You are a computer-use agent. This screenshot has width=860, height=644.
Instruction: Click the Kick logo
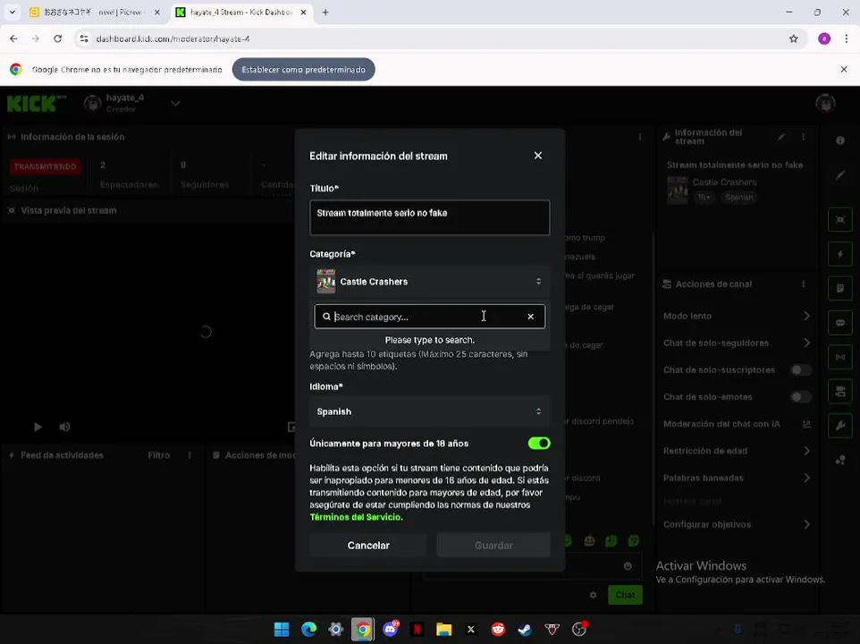coord(36,103)
